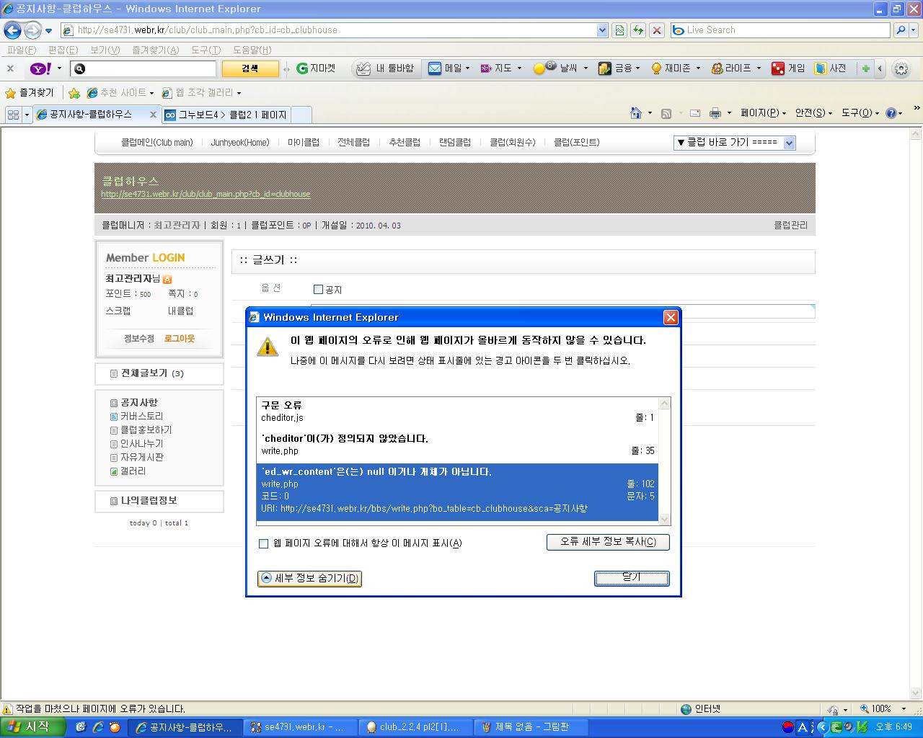Expand the address bar URL dropdown

(602, 30)
